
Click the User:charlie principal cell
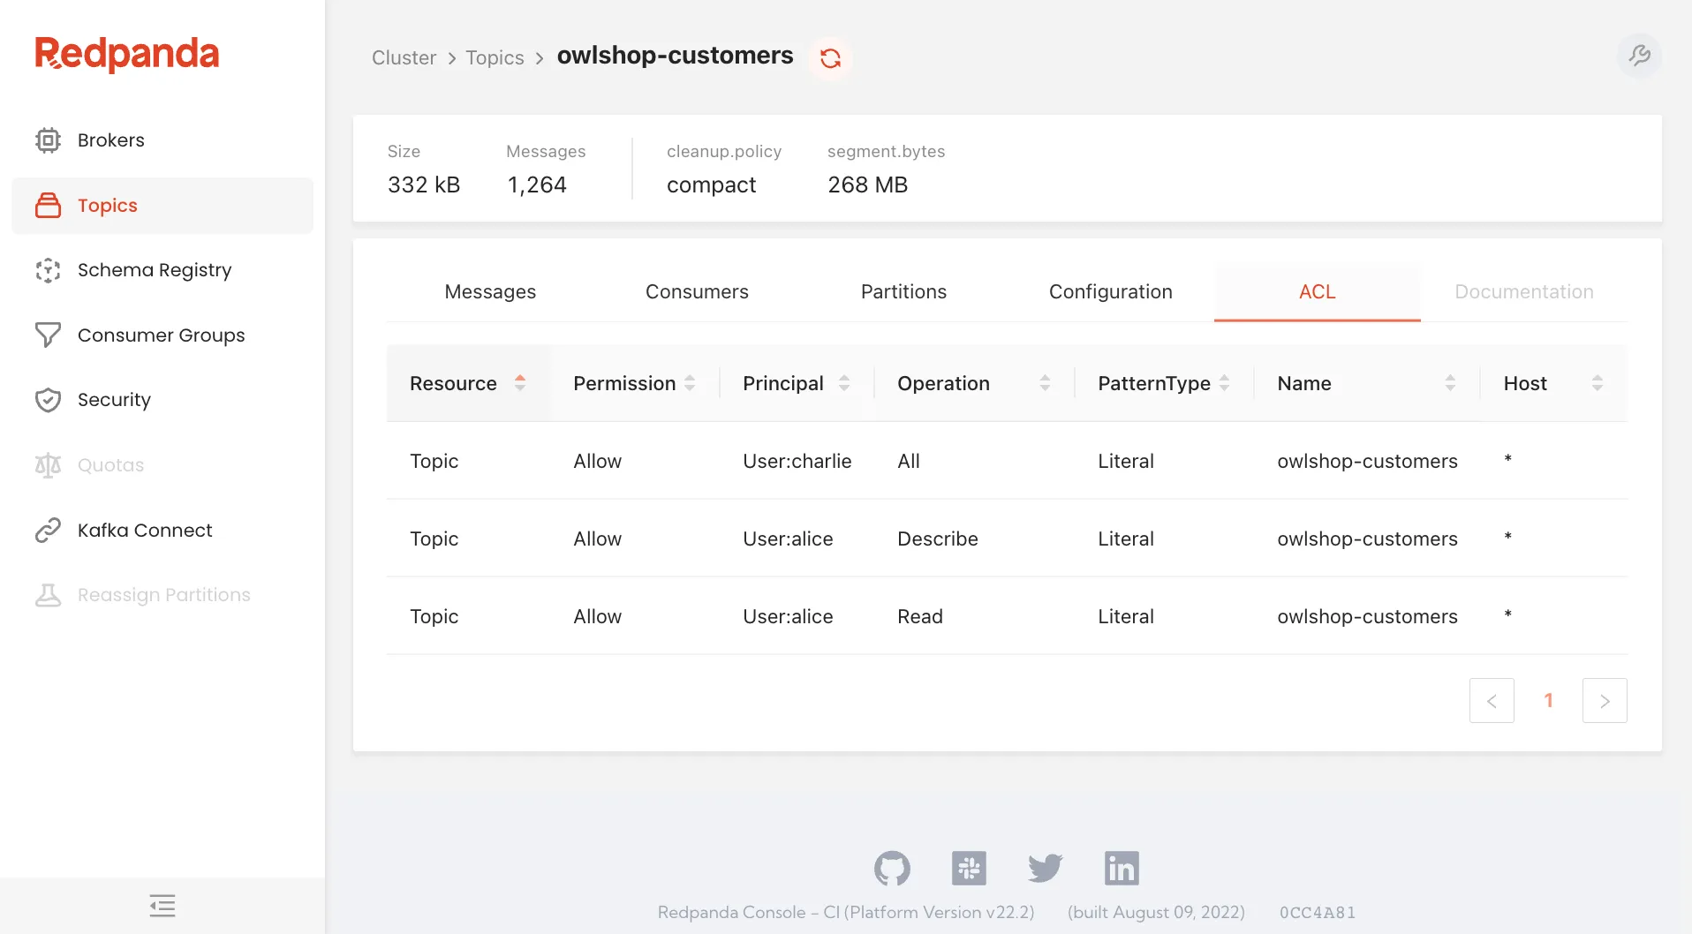point(797,461)
